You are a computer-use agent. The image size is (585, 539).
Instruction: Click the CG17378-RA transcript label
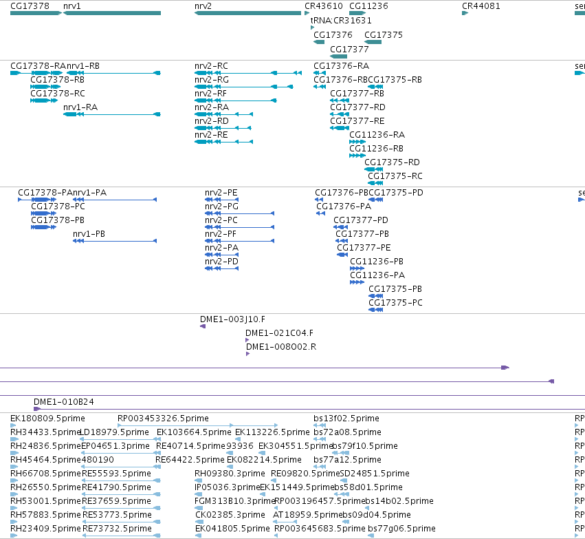pos(38,66)
